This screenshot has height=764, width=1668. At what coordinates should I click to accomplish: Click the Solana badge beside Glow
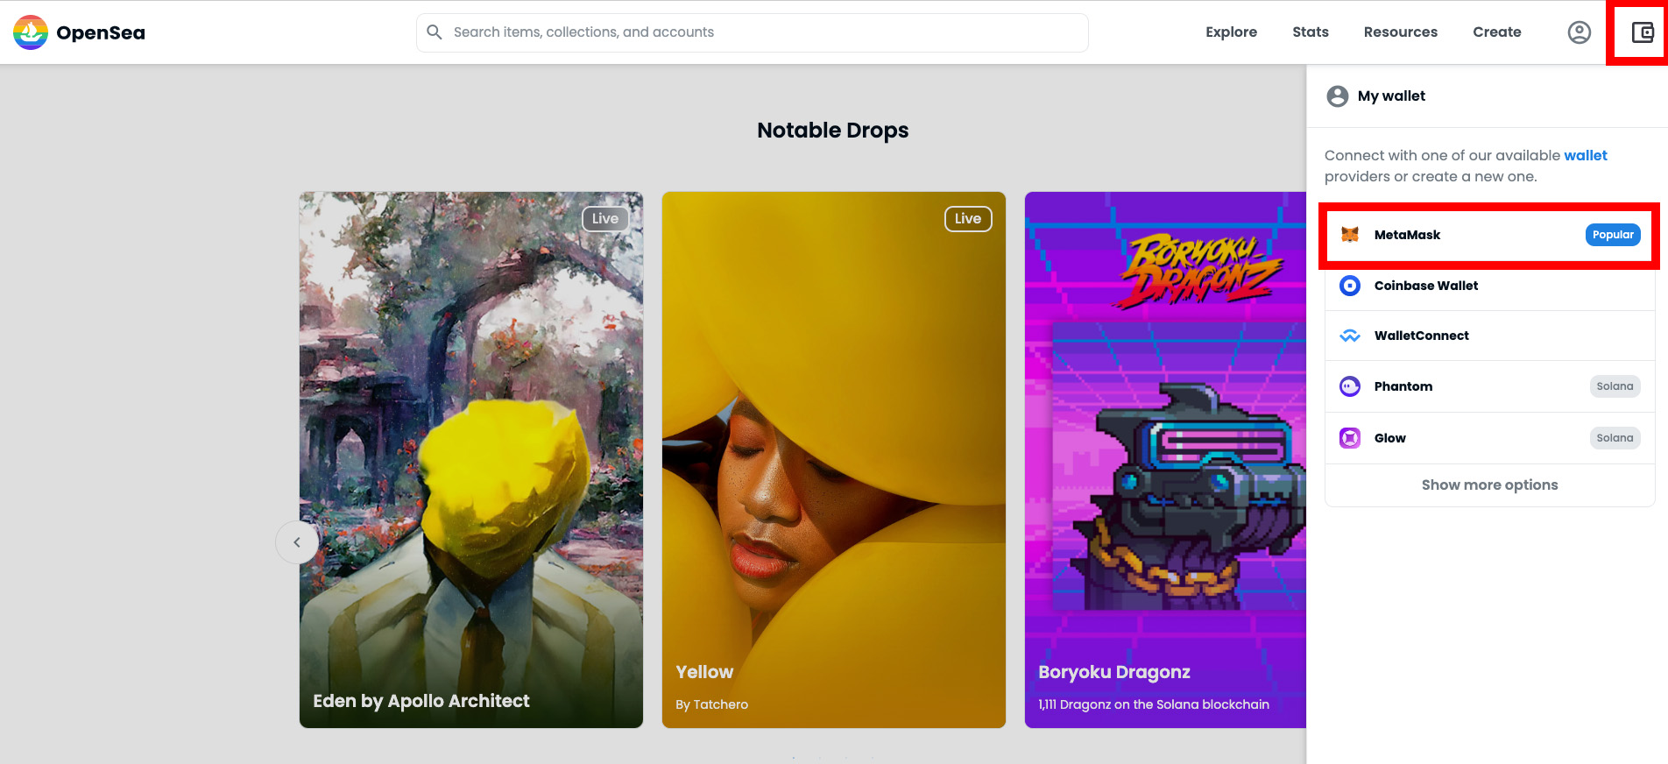(x=1615, y=438)
